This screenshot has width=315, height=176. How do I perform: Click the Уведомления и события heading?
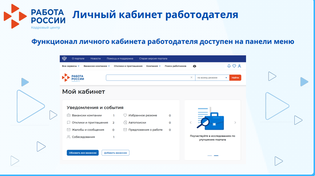95,107
